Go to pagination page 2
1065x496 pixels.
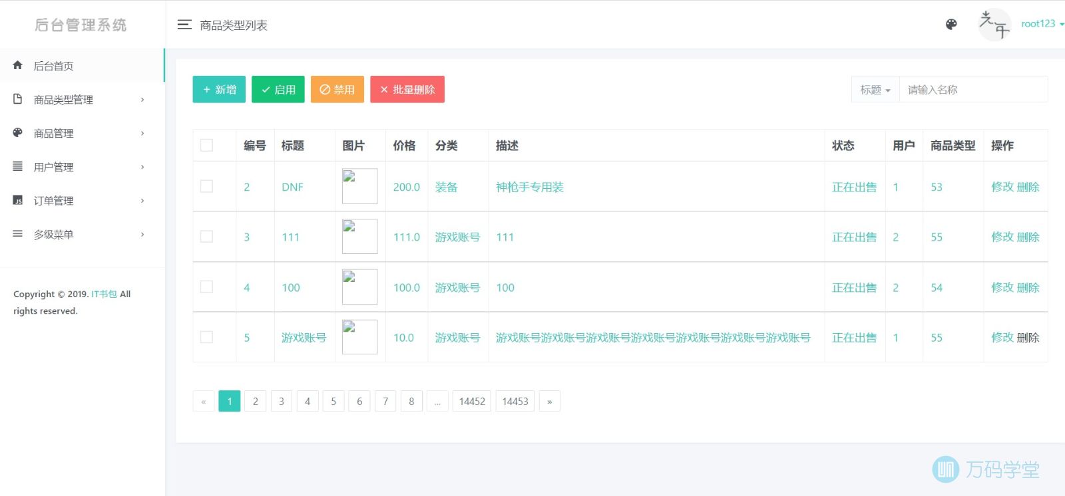[x=255, y=401]
